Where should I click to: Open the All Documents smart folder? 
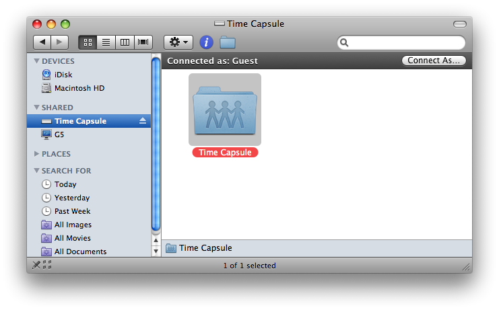[x=89, y=251]
